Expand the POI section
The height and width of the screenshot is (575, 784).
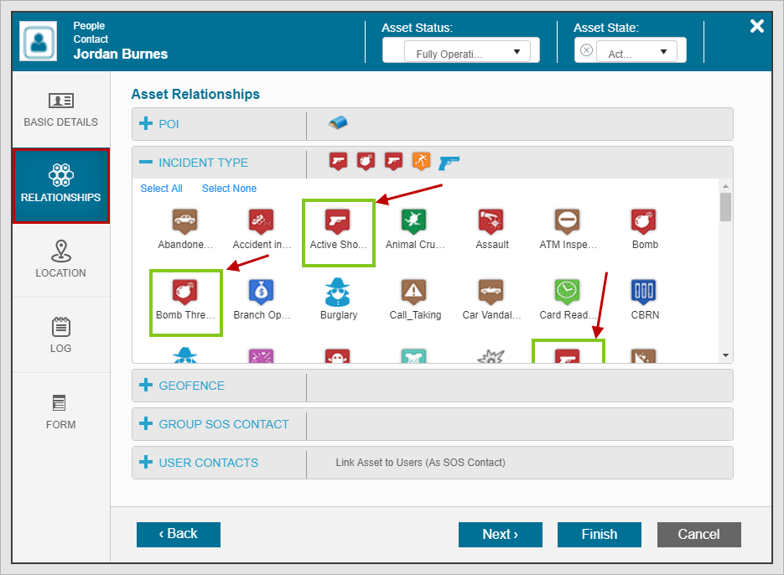pyautogui.click(x=147, y=124)
